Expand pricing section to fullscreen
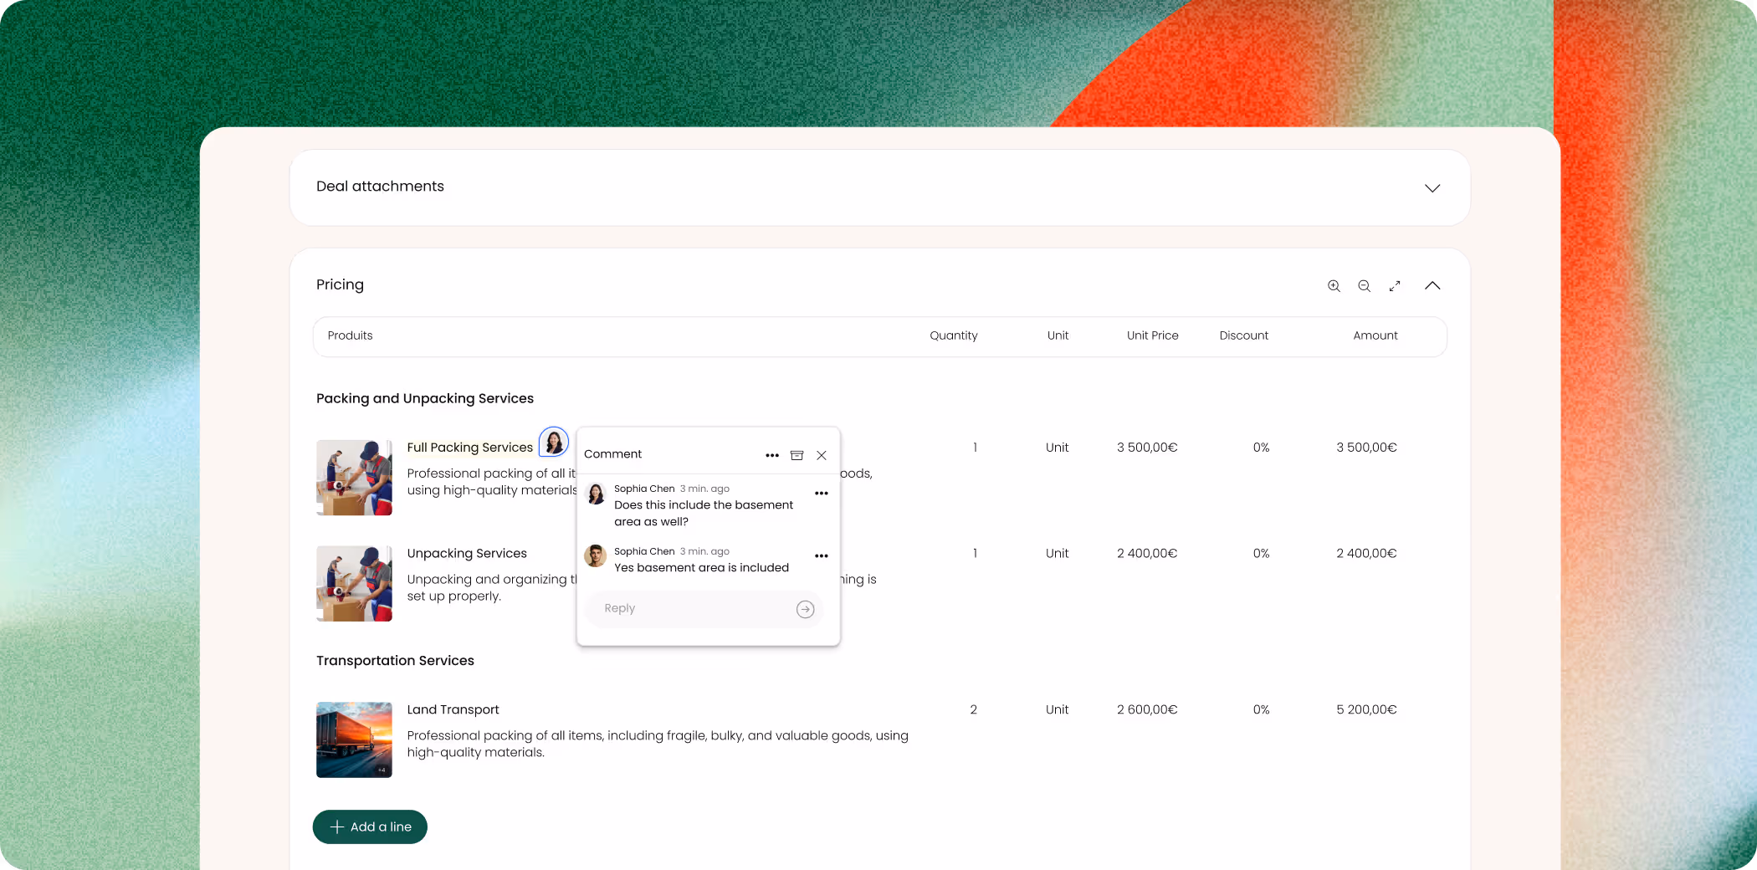 [x=1395, y=286]
